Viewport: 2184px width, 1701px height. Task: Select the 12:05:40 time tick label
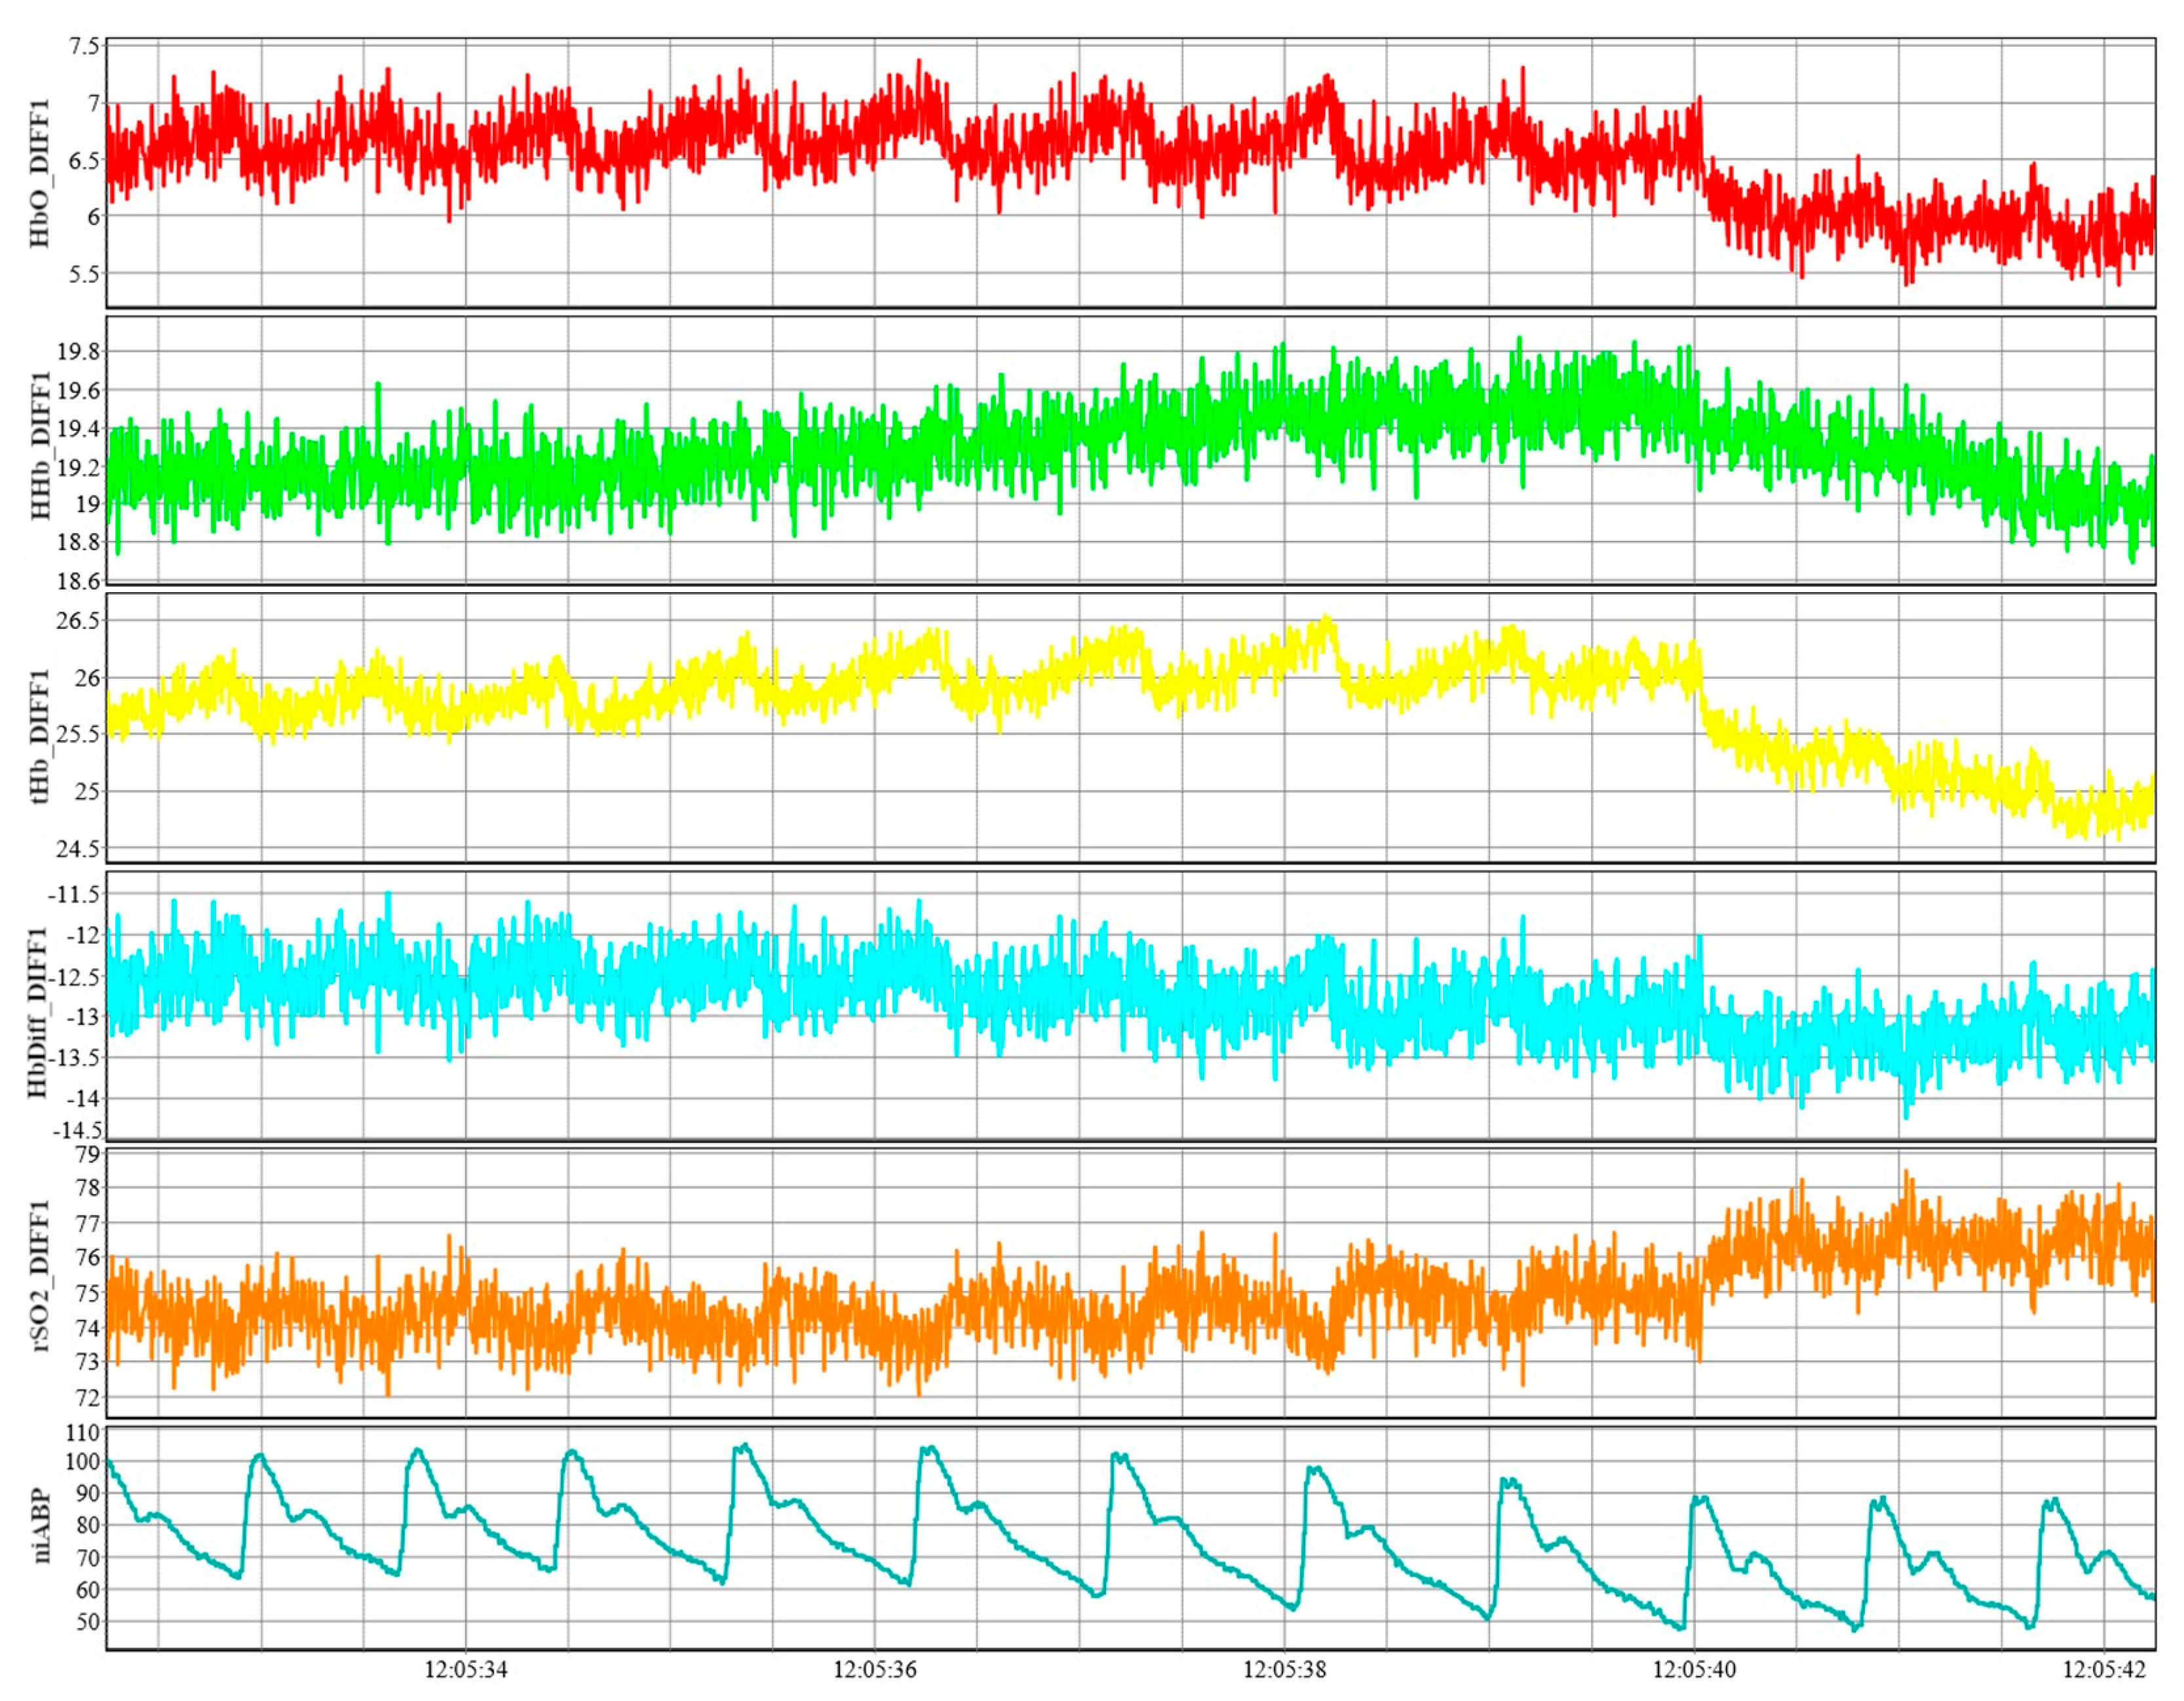[1694, 1670]
